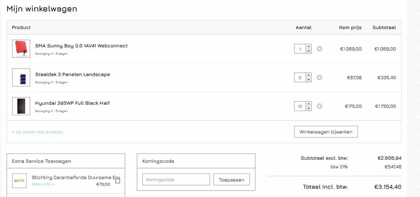Open the Staaldak 3 Panelen thumbnail
The width and height of the screenshot is (420, 197).
point(21,78)
